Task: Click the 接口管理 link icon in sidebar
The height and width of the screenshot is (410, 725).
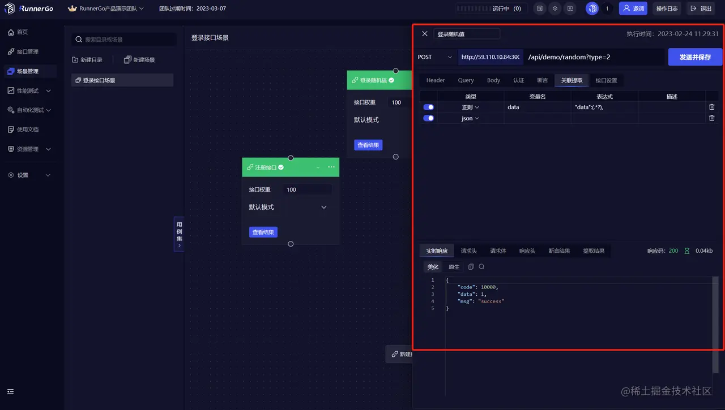Action: [x=11, y=52]
